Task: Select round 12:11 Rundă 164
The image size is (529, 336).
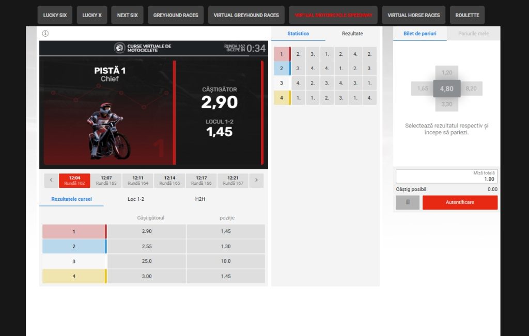Action: [x=138, y=181]
